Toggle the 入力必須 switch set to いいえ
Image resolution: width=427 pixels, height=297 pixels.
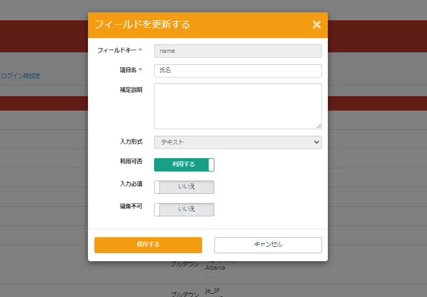(x=184, y=187)
